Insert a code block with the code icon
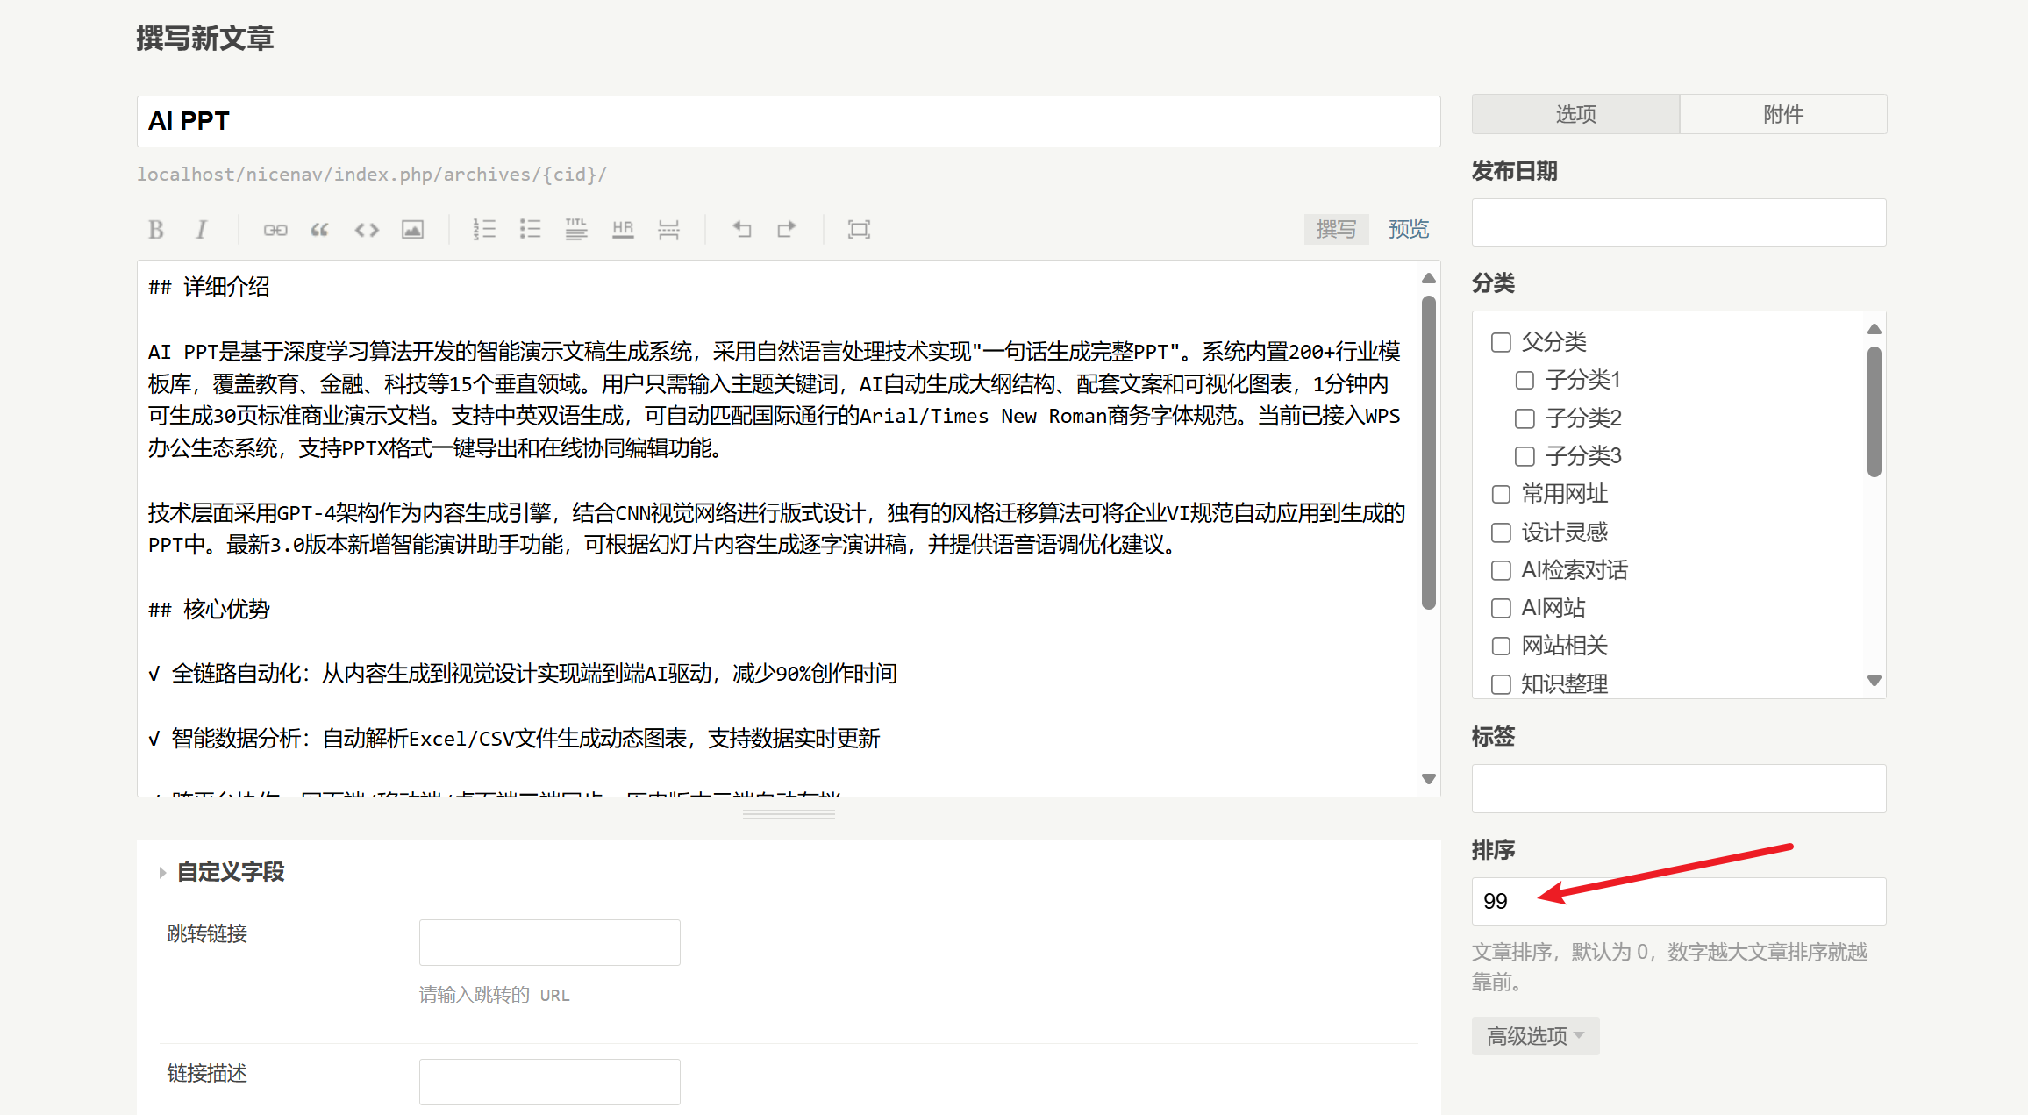The height and width of the screenshot is (1115, 2028). click(367, 230)
